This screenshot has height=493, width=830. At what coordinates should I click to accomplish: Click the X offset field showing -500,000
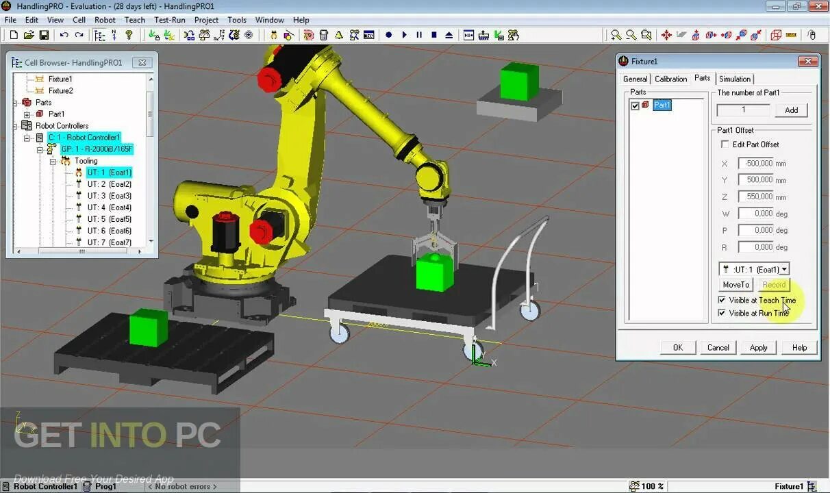click(755, 164)
